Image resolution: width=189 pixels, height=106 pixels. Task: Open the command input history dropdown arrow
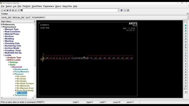[x=118, y=10]
